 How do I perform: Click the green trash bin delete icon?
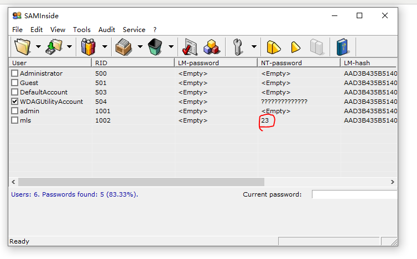(x=155, y=47)
